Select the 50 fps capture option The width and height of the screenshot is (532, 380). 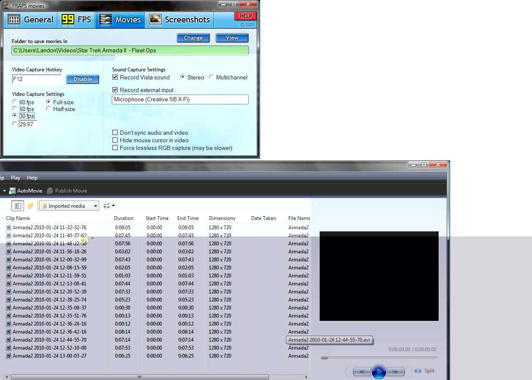click(15, 109)
